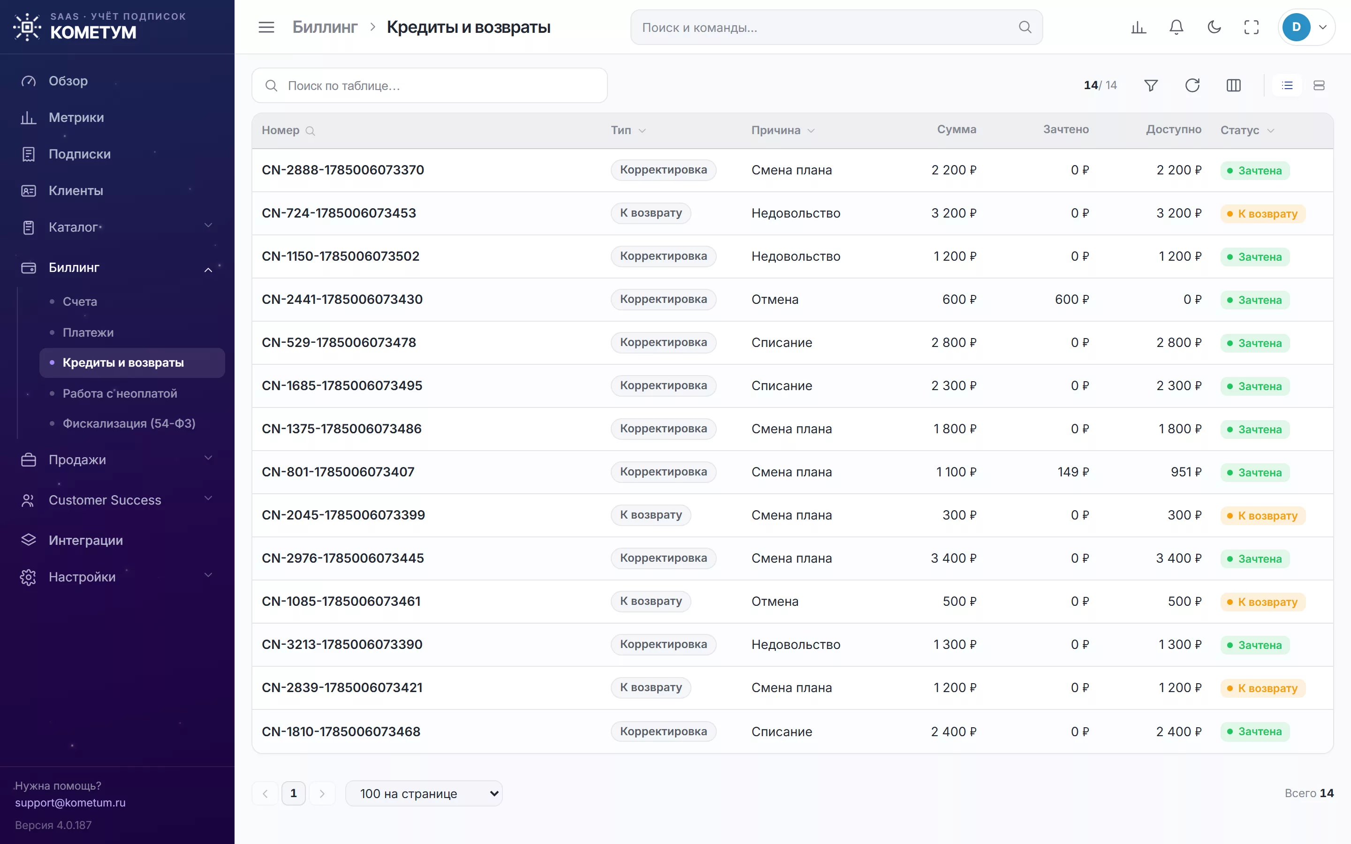
Task: Switch to list view layout
Action: [x=1287, y=85]
